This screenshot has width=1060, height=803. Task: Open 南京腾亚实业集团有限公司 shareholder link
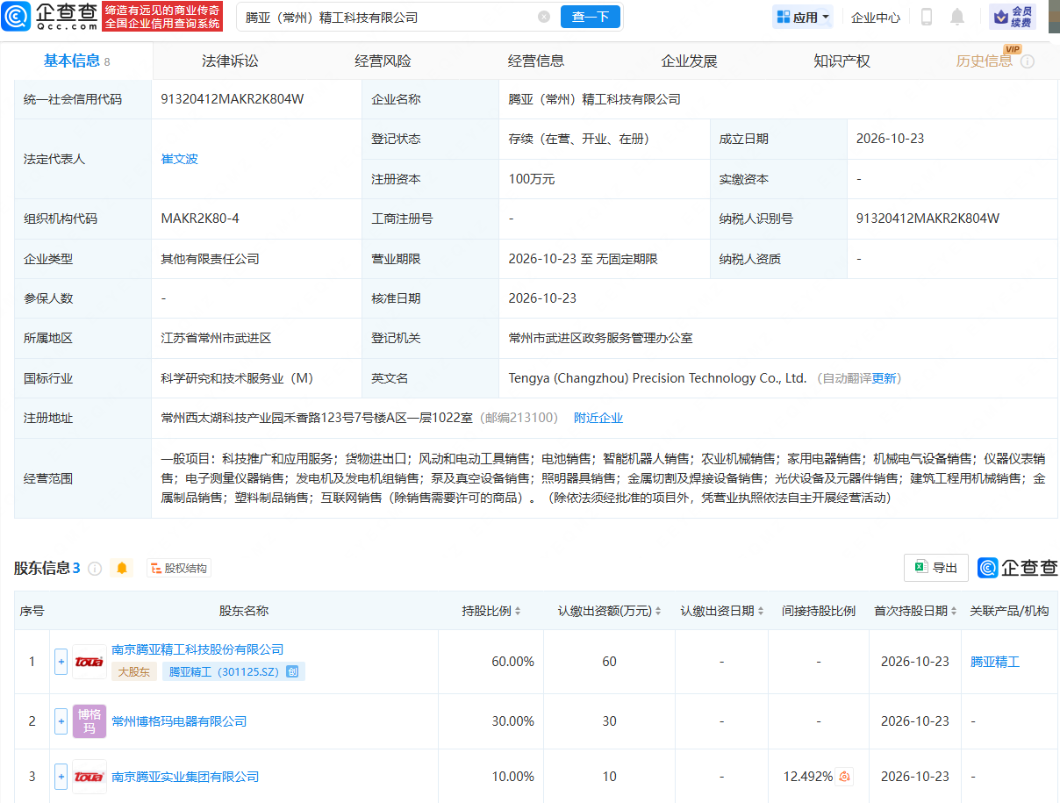[185, 777]
